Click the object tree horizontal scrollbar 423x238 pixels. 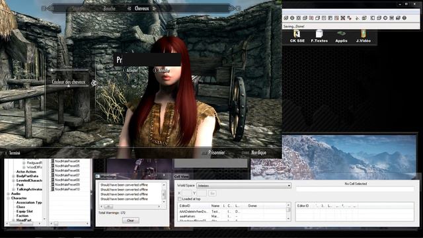[x=23, y=223]
